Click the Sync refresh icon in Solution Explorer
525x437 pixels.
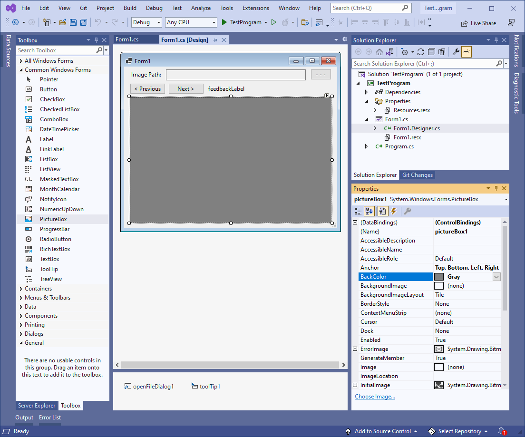[x=421, y=52]
